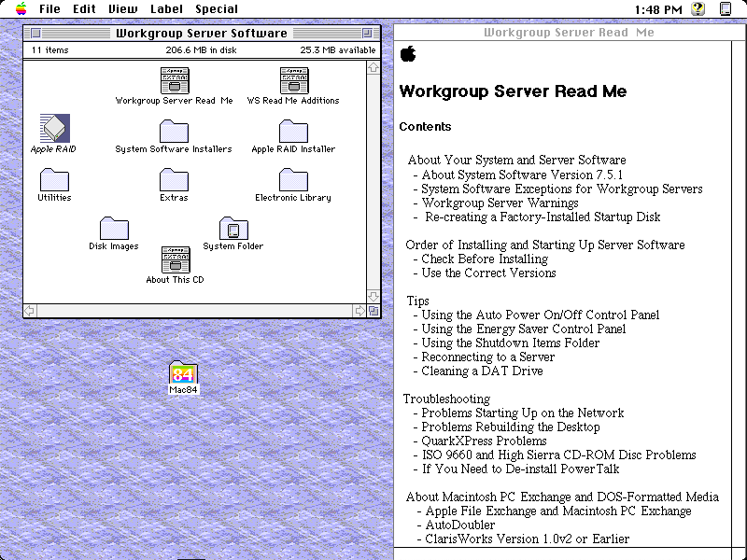
Task: Click the zoom box of Workgroup Server Software window
Action: click(367, 33)
